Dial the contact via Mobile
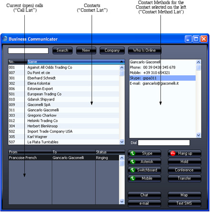Image resolution: width=210 pixels, height=212 pixels. pyautogui.click(x=145, y=178)
